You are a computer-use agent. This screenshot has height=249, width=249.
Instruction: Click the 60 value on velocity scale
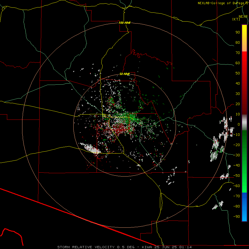(238, 63)
